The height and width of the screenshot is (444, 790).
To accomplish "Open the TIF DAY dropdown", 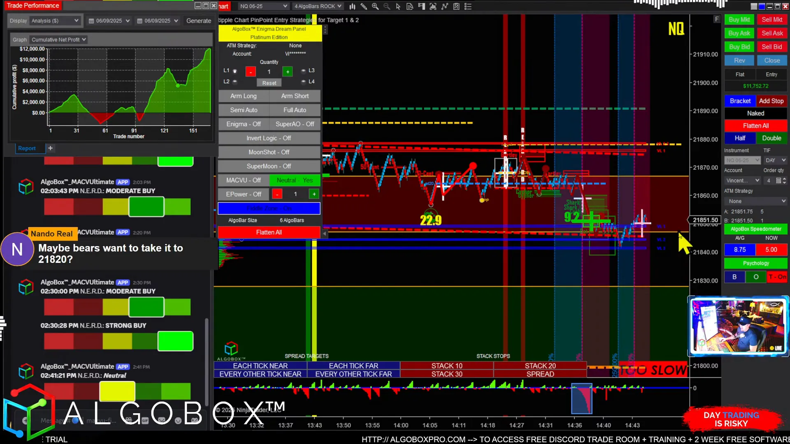I will pyautogui.click(x=776, y=160).
